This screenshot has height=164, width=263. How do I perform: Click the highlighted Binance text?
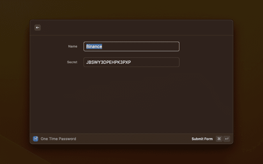coord(94,46)
